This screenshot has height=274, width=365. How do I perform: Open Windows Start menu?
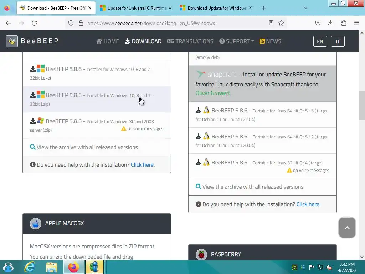9,267
